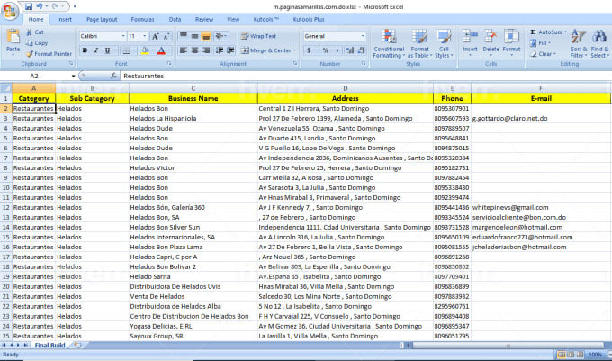Align text to the left
This screenshot has width=612, height=361.
click(183, 50)
